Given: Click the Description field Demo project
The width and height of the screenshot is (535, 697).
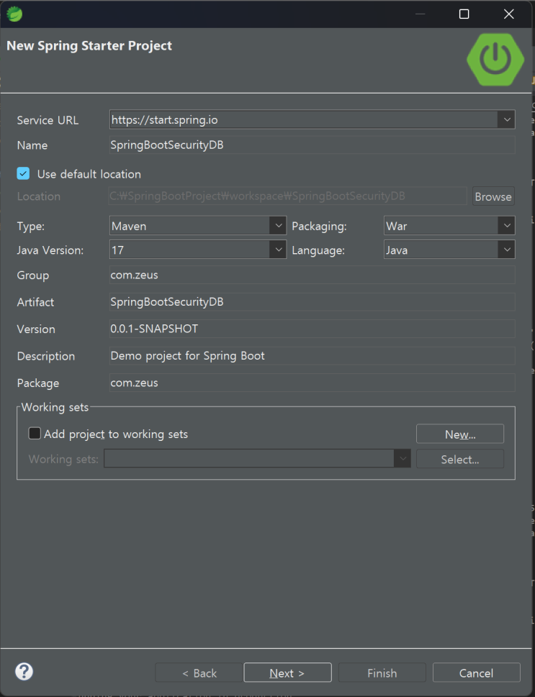Looking at the screenshot, I should pyautogui.click(x=312, y=355).
